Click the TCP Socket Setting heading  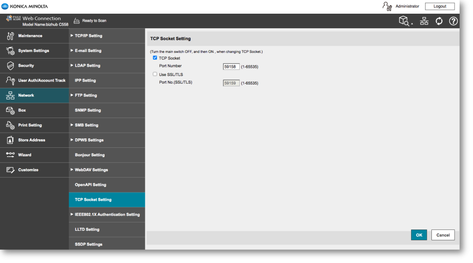(x=170, y=39)
